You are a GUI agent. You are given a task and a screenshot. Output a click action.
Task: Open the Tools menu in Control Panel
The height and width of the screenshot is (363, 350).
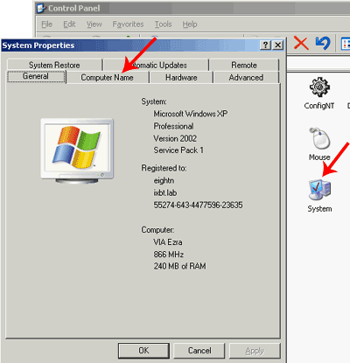tap(163, 24)
